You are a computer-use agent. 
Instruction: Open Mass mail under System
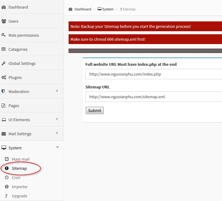tap(20, 159)
